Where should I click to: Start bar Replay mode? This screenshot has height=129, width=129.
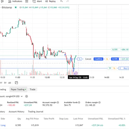pos(50,1)
